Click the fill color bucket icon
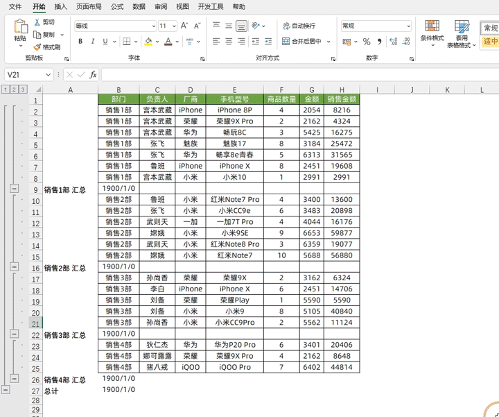Viewport: 499px width, 417px height. [148, 42]
